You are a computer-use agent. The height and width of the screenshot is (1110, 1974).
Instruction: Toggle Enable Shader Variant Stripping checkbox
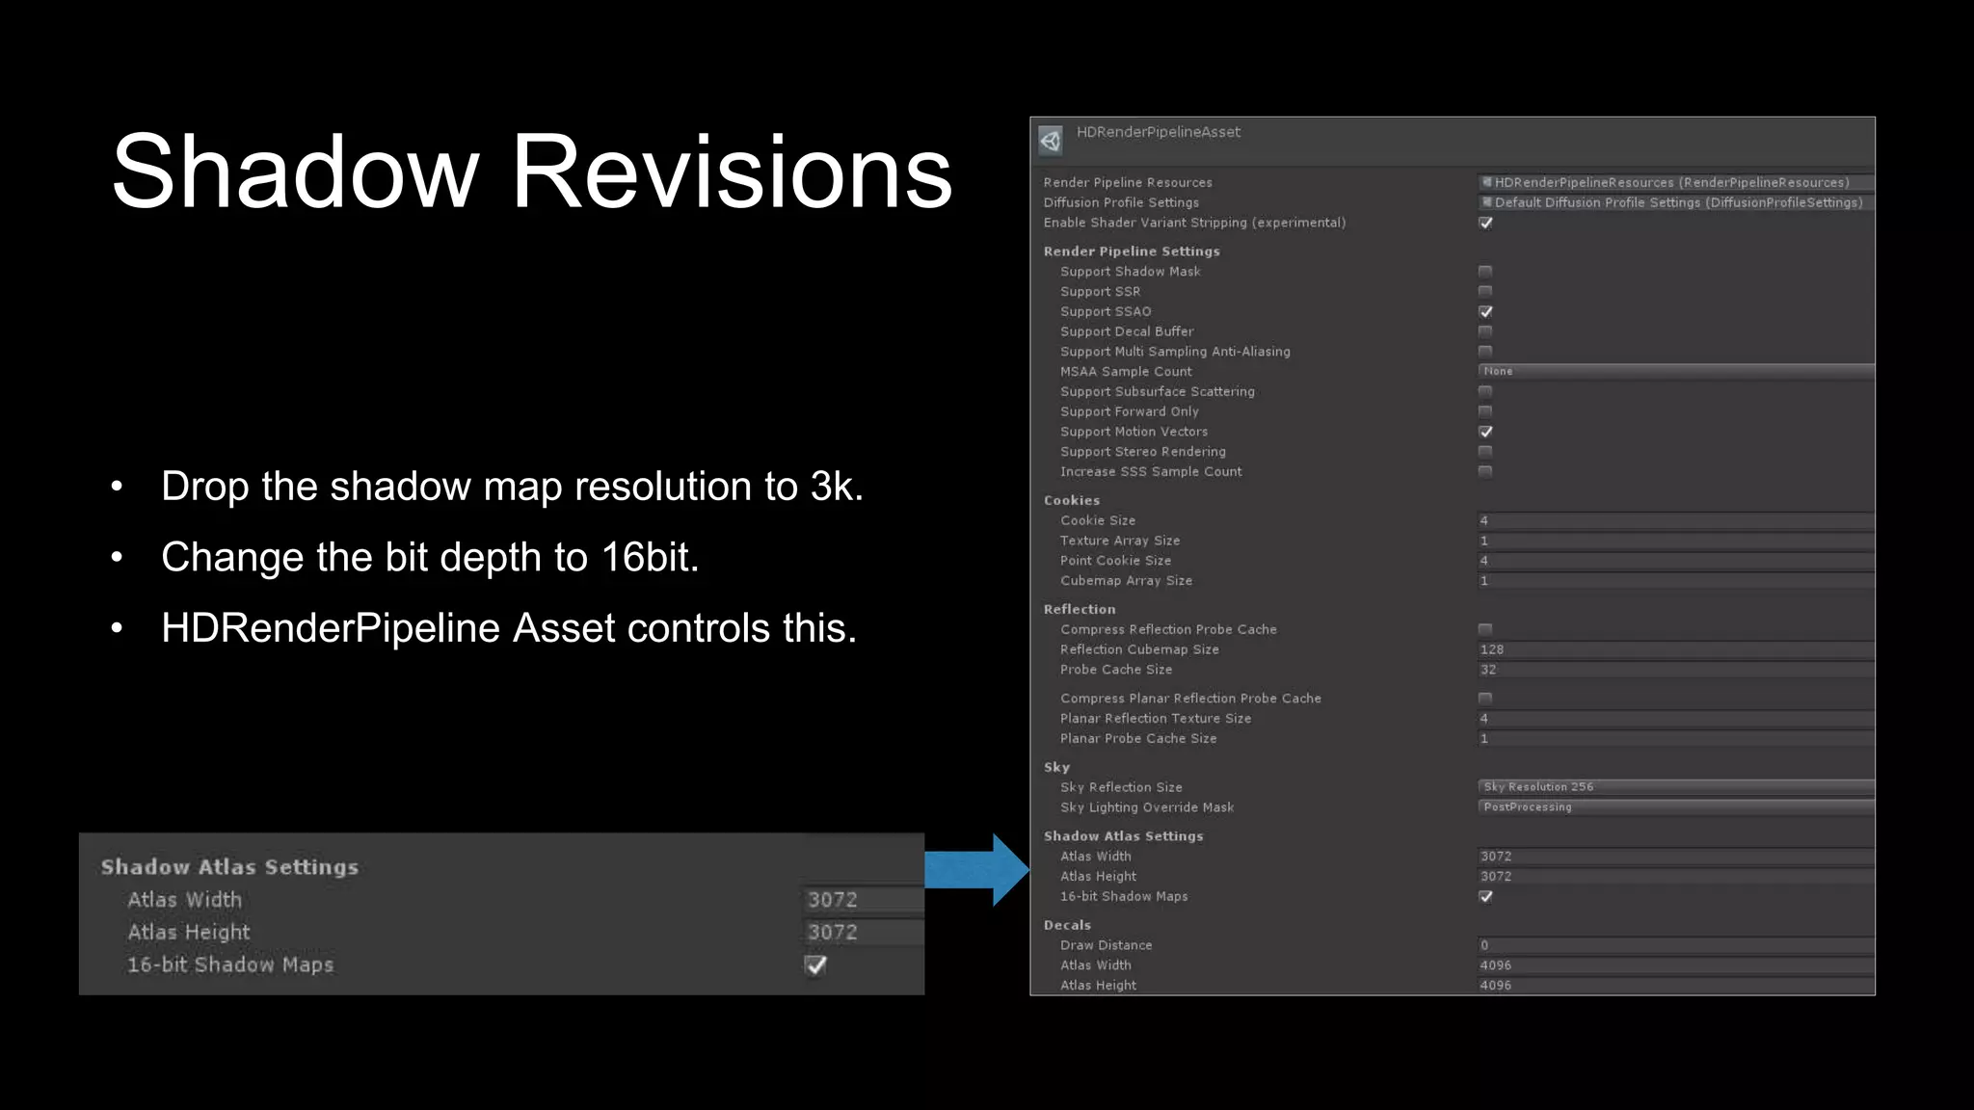pos(1485,223)
